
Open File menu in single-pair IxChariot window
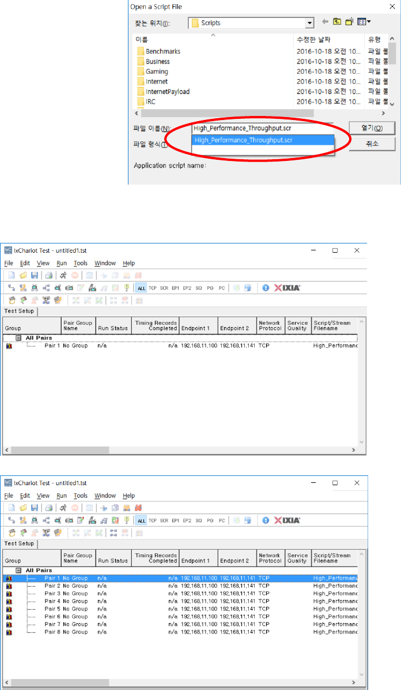pos(9,263)
